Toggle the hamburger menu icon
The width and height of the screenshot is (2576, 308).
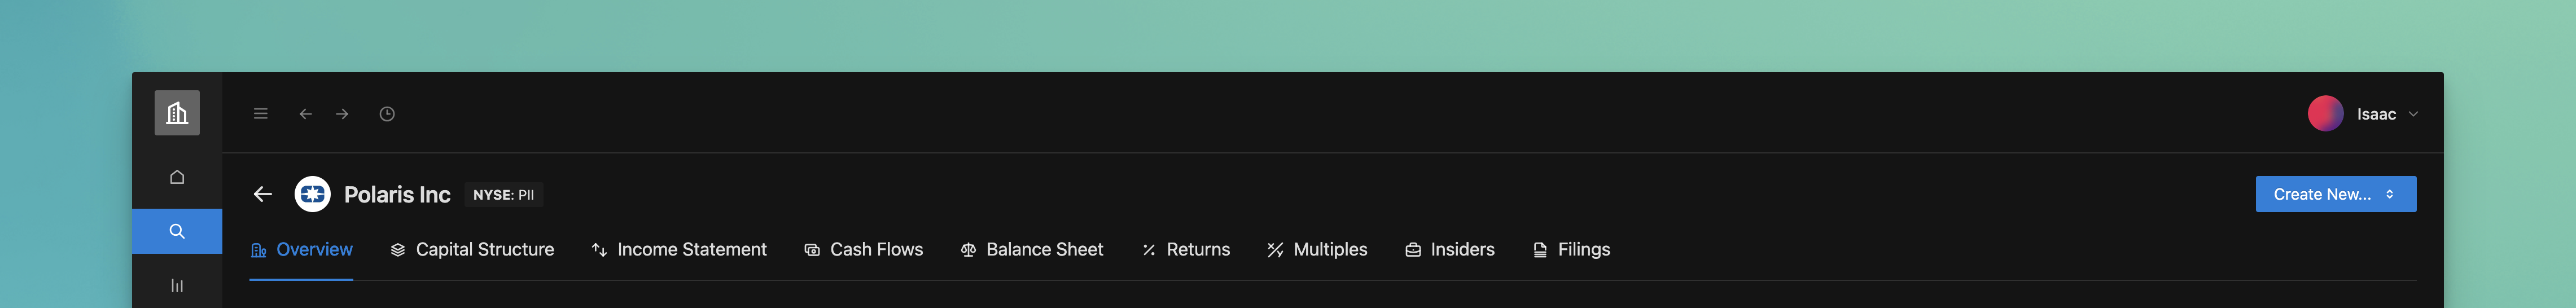coord(261,114)
